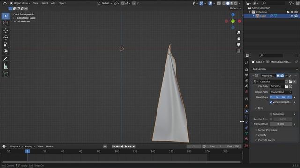Open the Add Modifier dropdown
Image resolution: width=300 pixels, height=168 pixels.
coord(275,69)
